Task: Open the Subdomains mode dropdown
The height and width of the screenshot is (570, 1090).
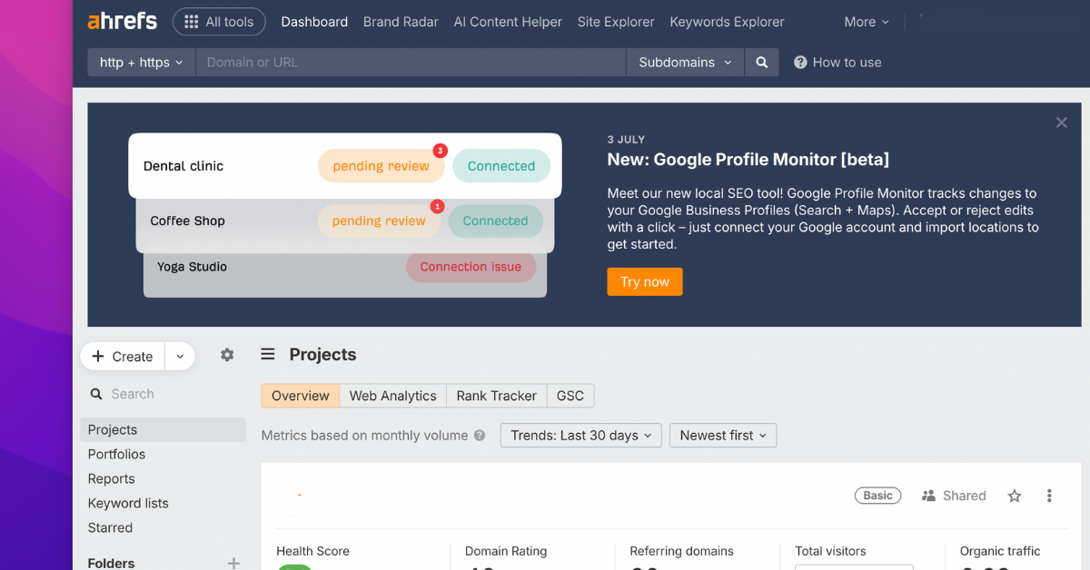Action: tap(685, 63)
